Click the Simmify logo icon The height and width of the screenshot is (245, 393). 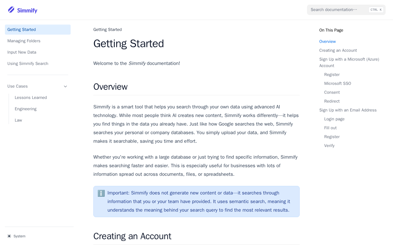coord(11,10)
